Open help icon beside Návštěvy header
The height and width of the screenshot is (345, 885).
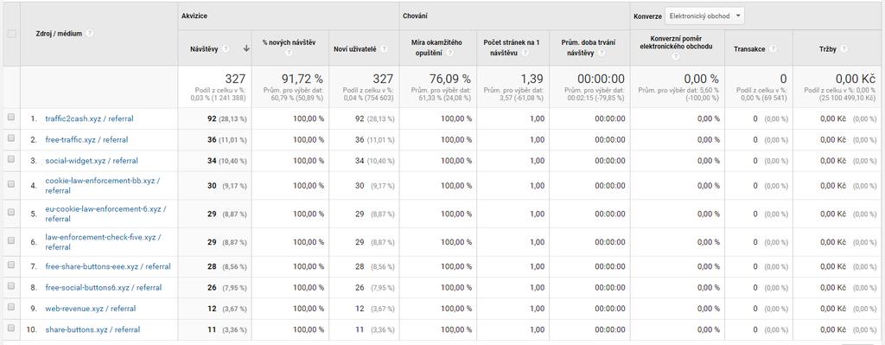tap(226, 49)
